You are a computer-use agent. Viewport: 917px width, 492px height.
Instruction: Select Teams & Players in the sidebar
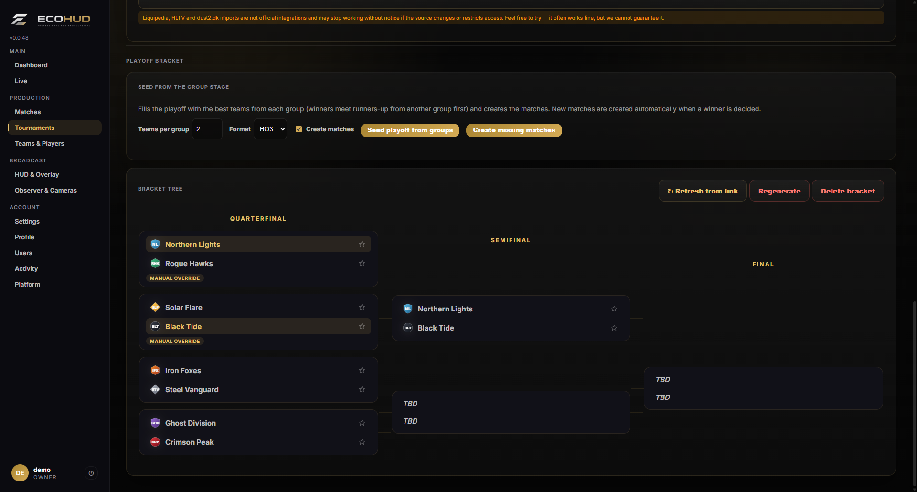pyautogui.click(x=39, y=143)
